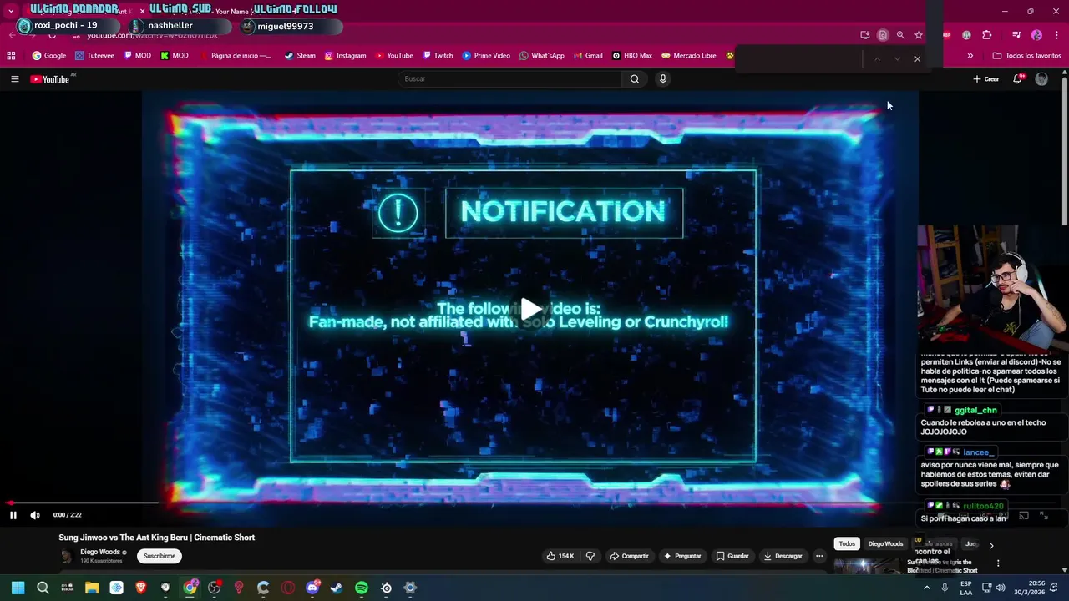Subscribe with the Suscribirme button
The height and width of the screenshot is (601, 1069).
160,556
